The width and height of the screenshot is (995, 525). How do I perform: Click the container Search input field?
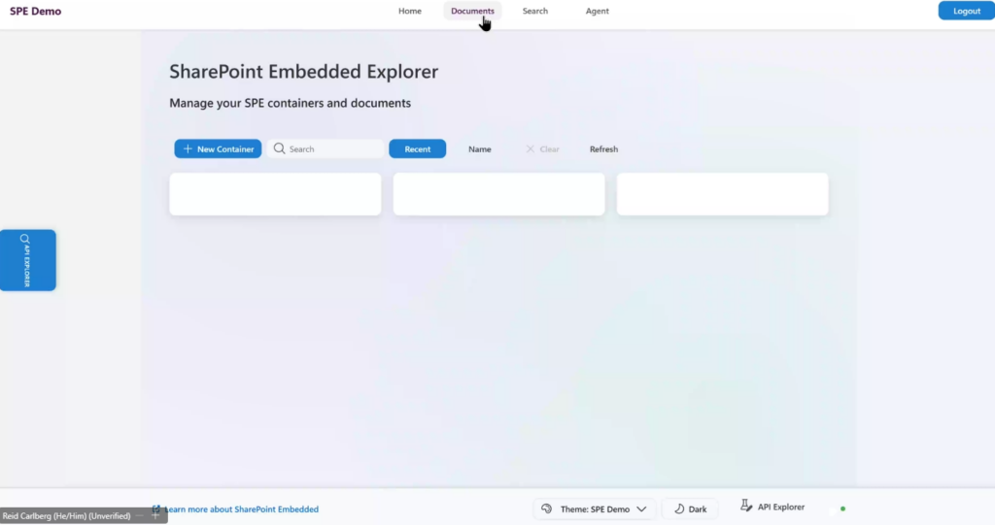pos(326,149)
